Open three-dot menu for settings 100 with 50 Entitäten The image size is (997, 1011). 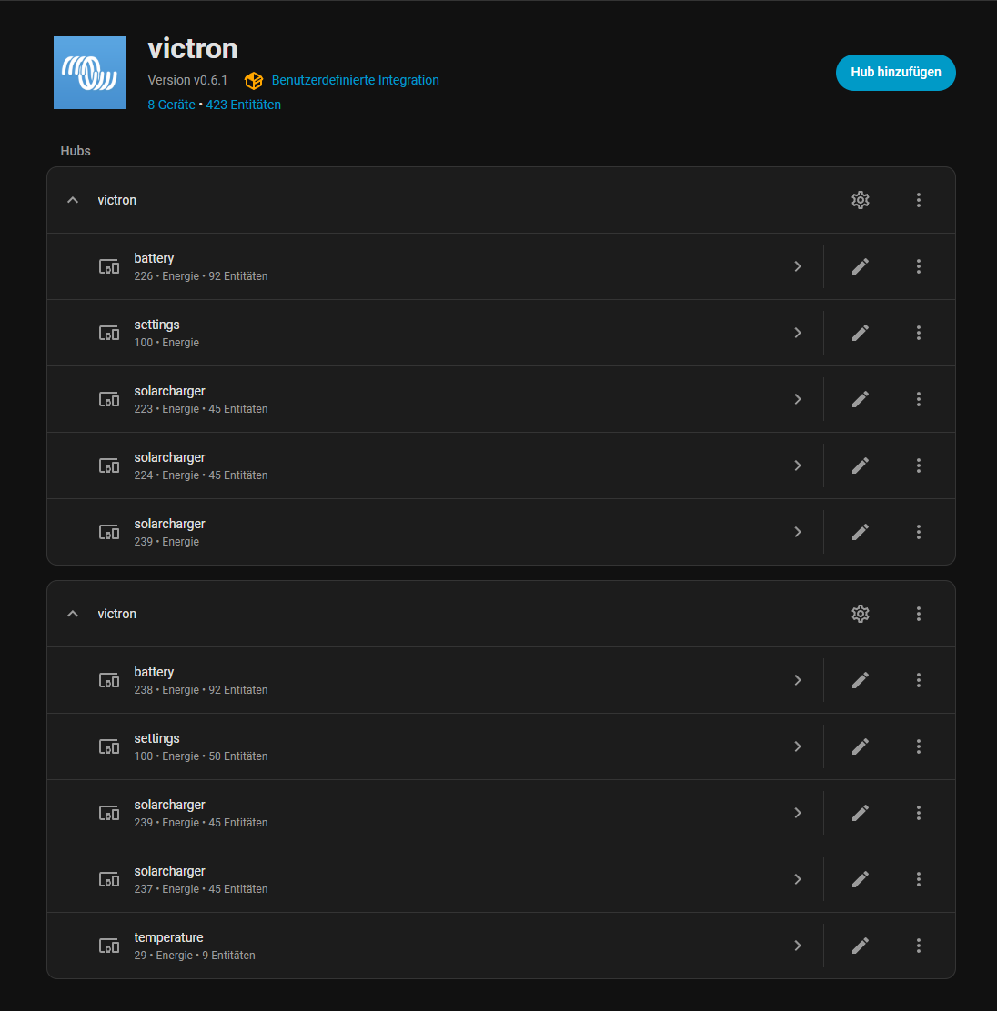pos(918,746)
